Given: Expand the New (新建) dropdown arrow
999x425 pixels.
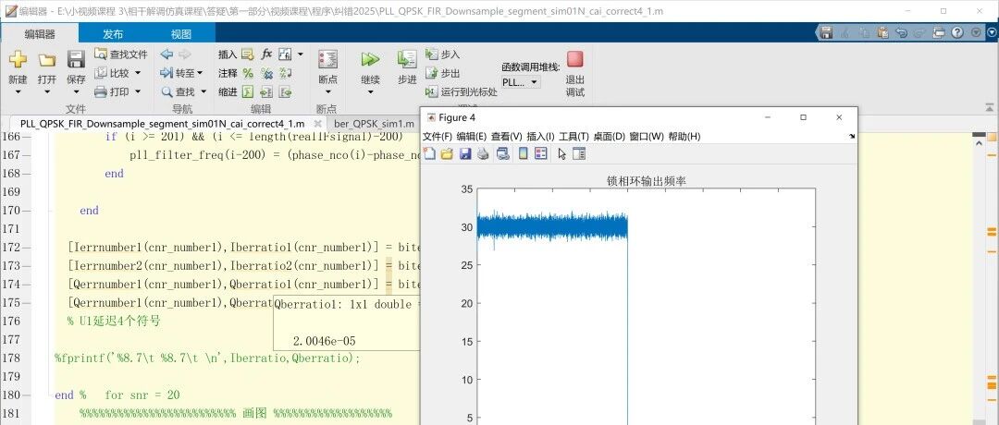Looking at the screenshot, I should 18,92.
